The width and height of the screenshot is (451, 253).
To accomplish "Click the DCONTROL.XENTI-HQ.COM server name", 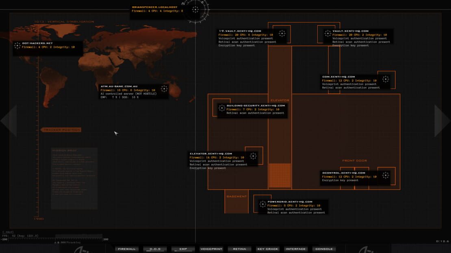I will pyautogui.click(x=344, y=173).
